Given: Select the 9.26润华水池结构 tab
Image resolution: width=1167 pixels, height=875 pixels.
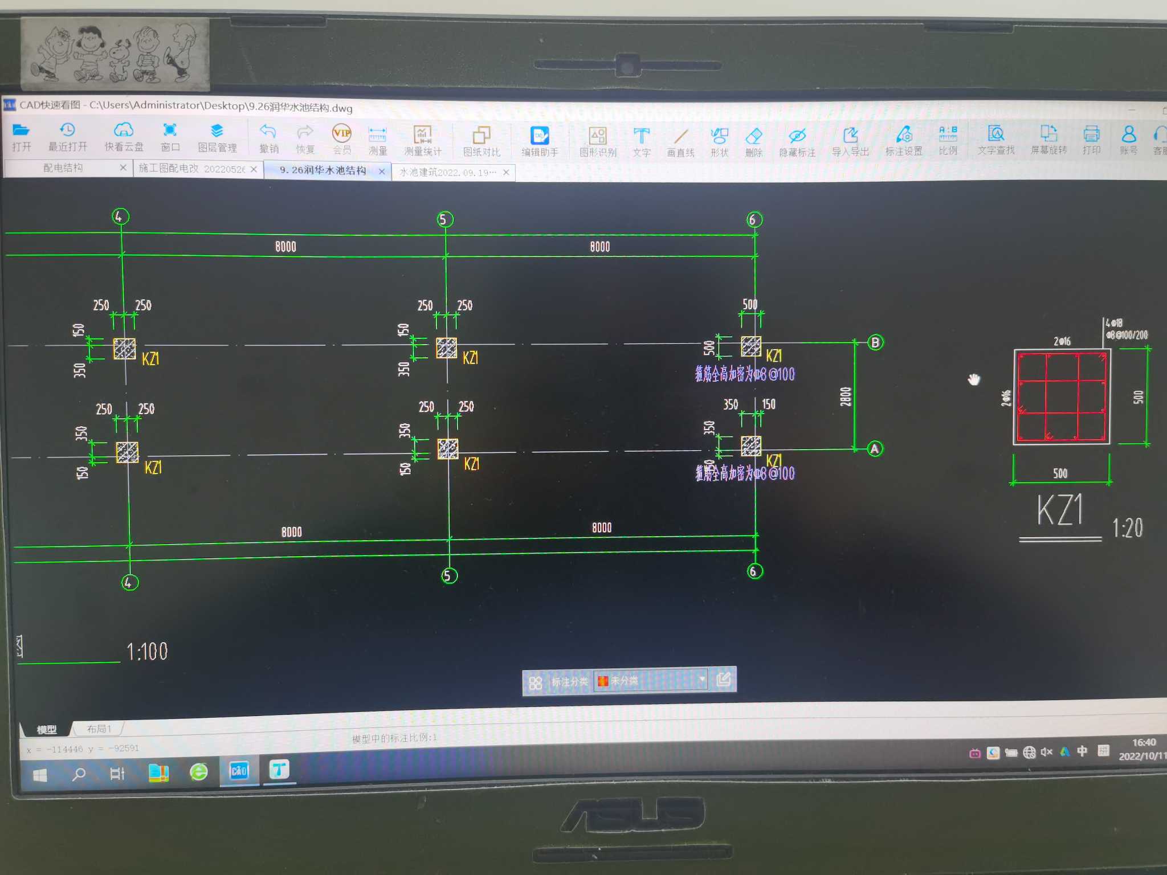Looking at the screenshot, I should (x=323, y=170).
